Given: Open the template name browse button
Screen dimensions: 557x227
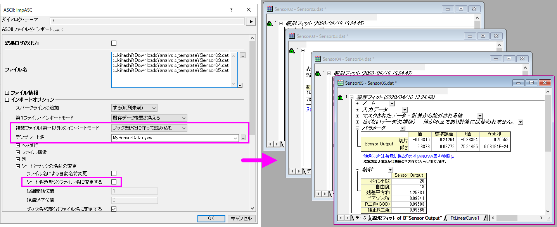Looking at the screenshot, I should pyautogui.click(x=243, y=138).
